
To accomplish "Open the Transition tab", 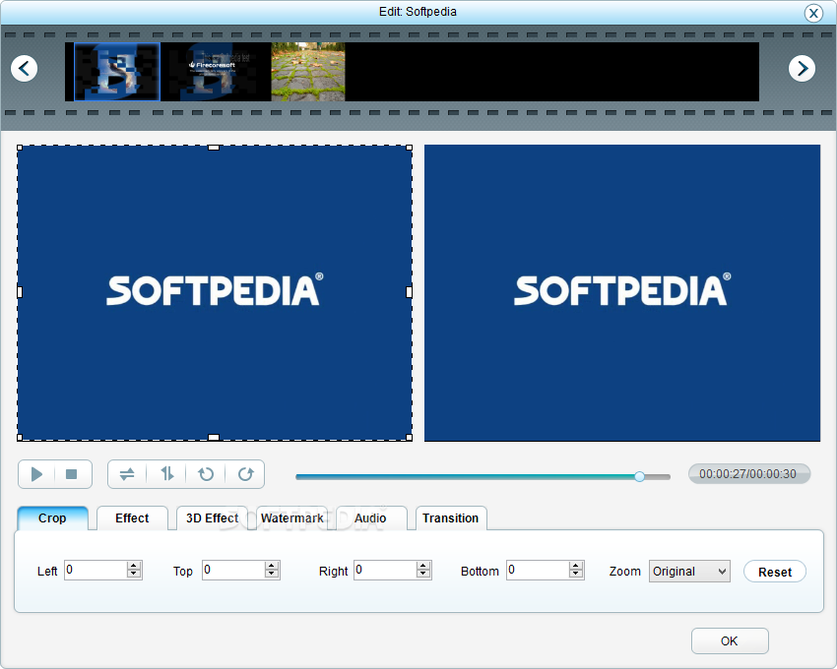I will tap(451, 518).
